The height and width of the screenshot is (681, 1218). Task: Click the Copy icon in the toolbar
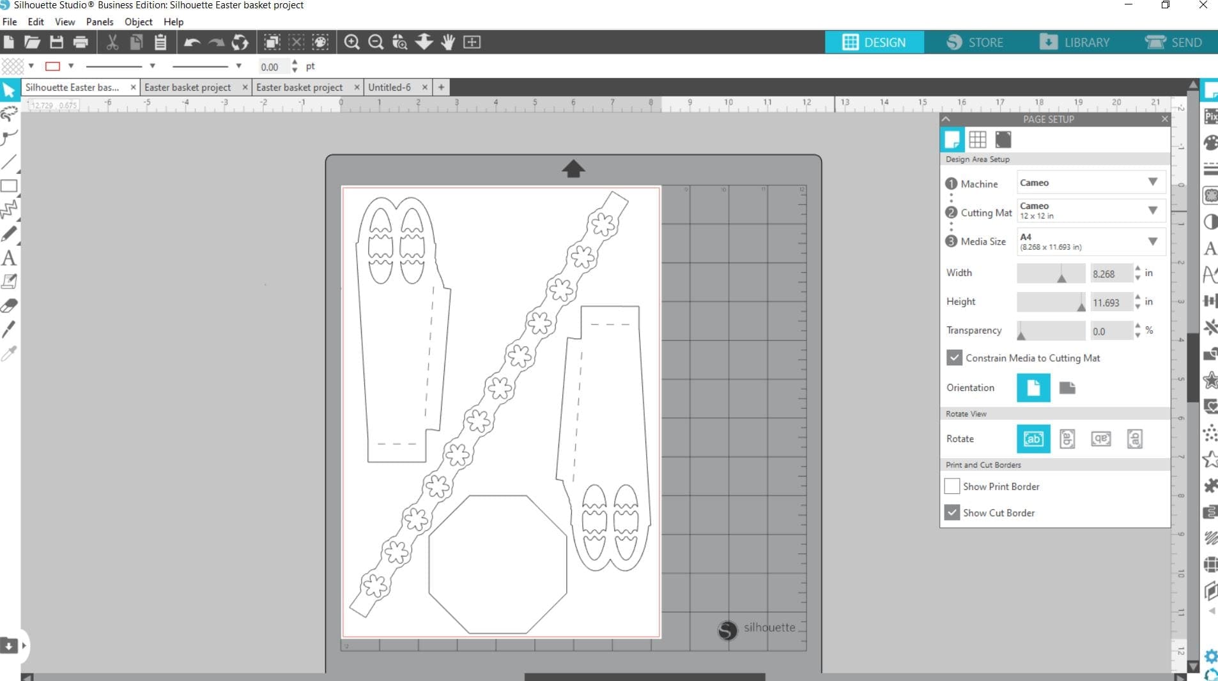[x=136, y=42]
